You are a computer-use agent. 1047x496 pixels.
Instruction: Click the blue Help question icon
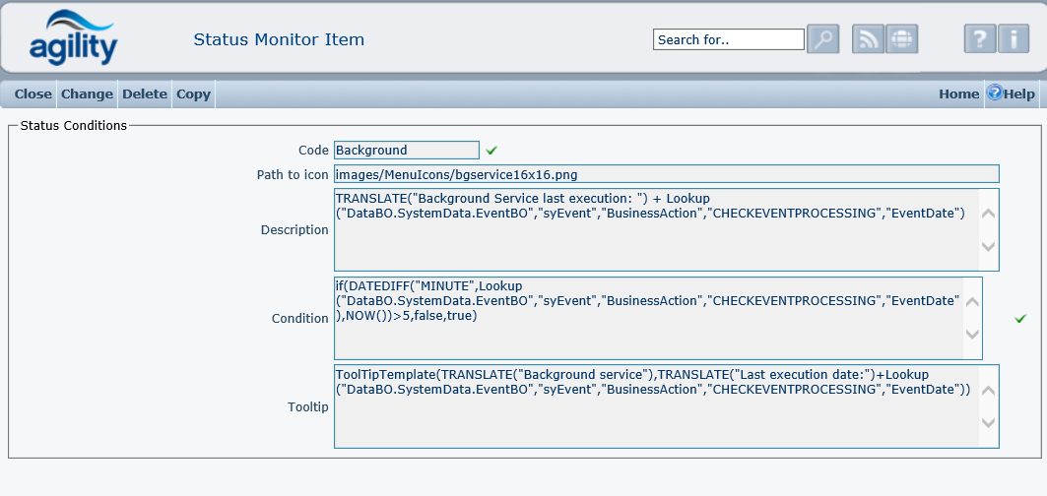tap(994, 93)
